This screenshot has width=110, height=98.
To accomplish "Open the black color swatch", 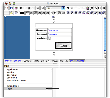I will [22, 13].
